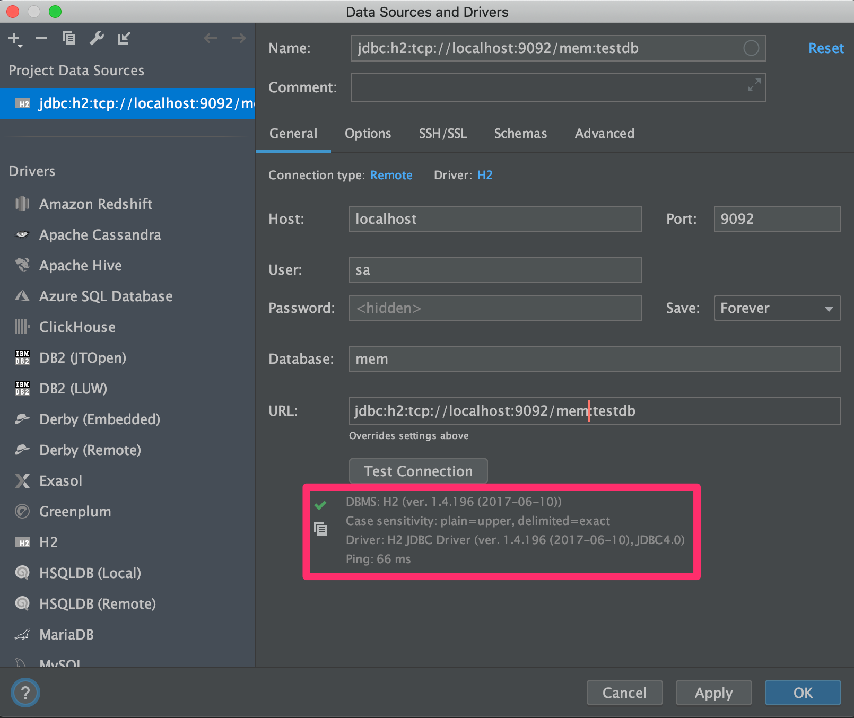Expand the Comment field with arrows icon
This screenshot has height=718, width=854.
click(754, 85)
